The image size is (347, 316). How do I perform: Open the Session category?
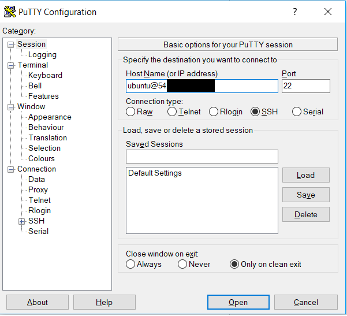click(x=31, y=44)
